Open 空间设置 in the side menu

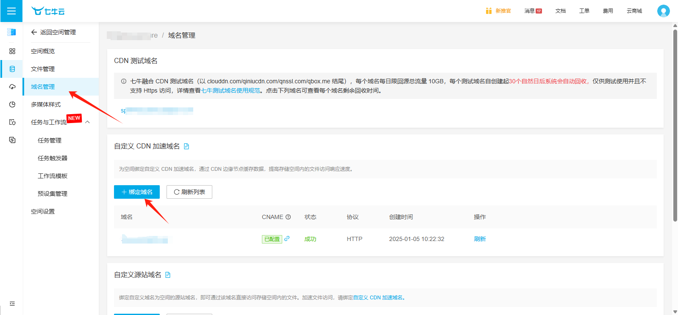click(x=43, y=211)
